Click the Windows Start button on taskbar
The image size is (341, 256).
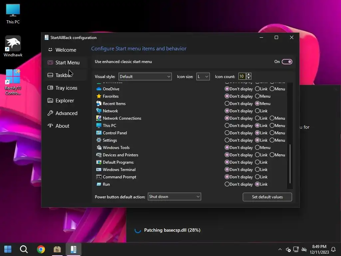(8, 249)
